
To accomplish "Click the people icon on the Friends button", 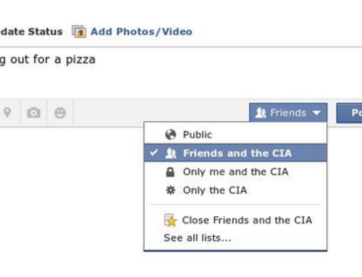I will click(260, 113).
